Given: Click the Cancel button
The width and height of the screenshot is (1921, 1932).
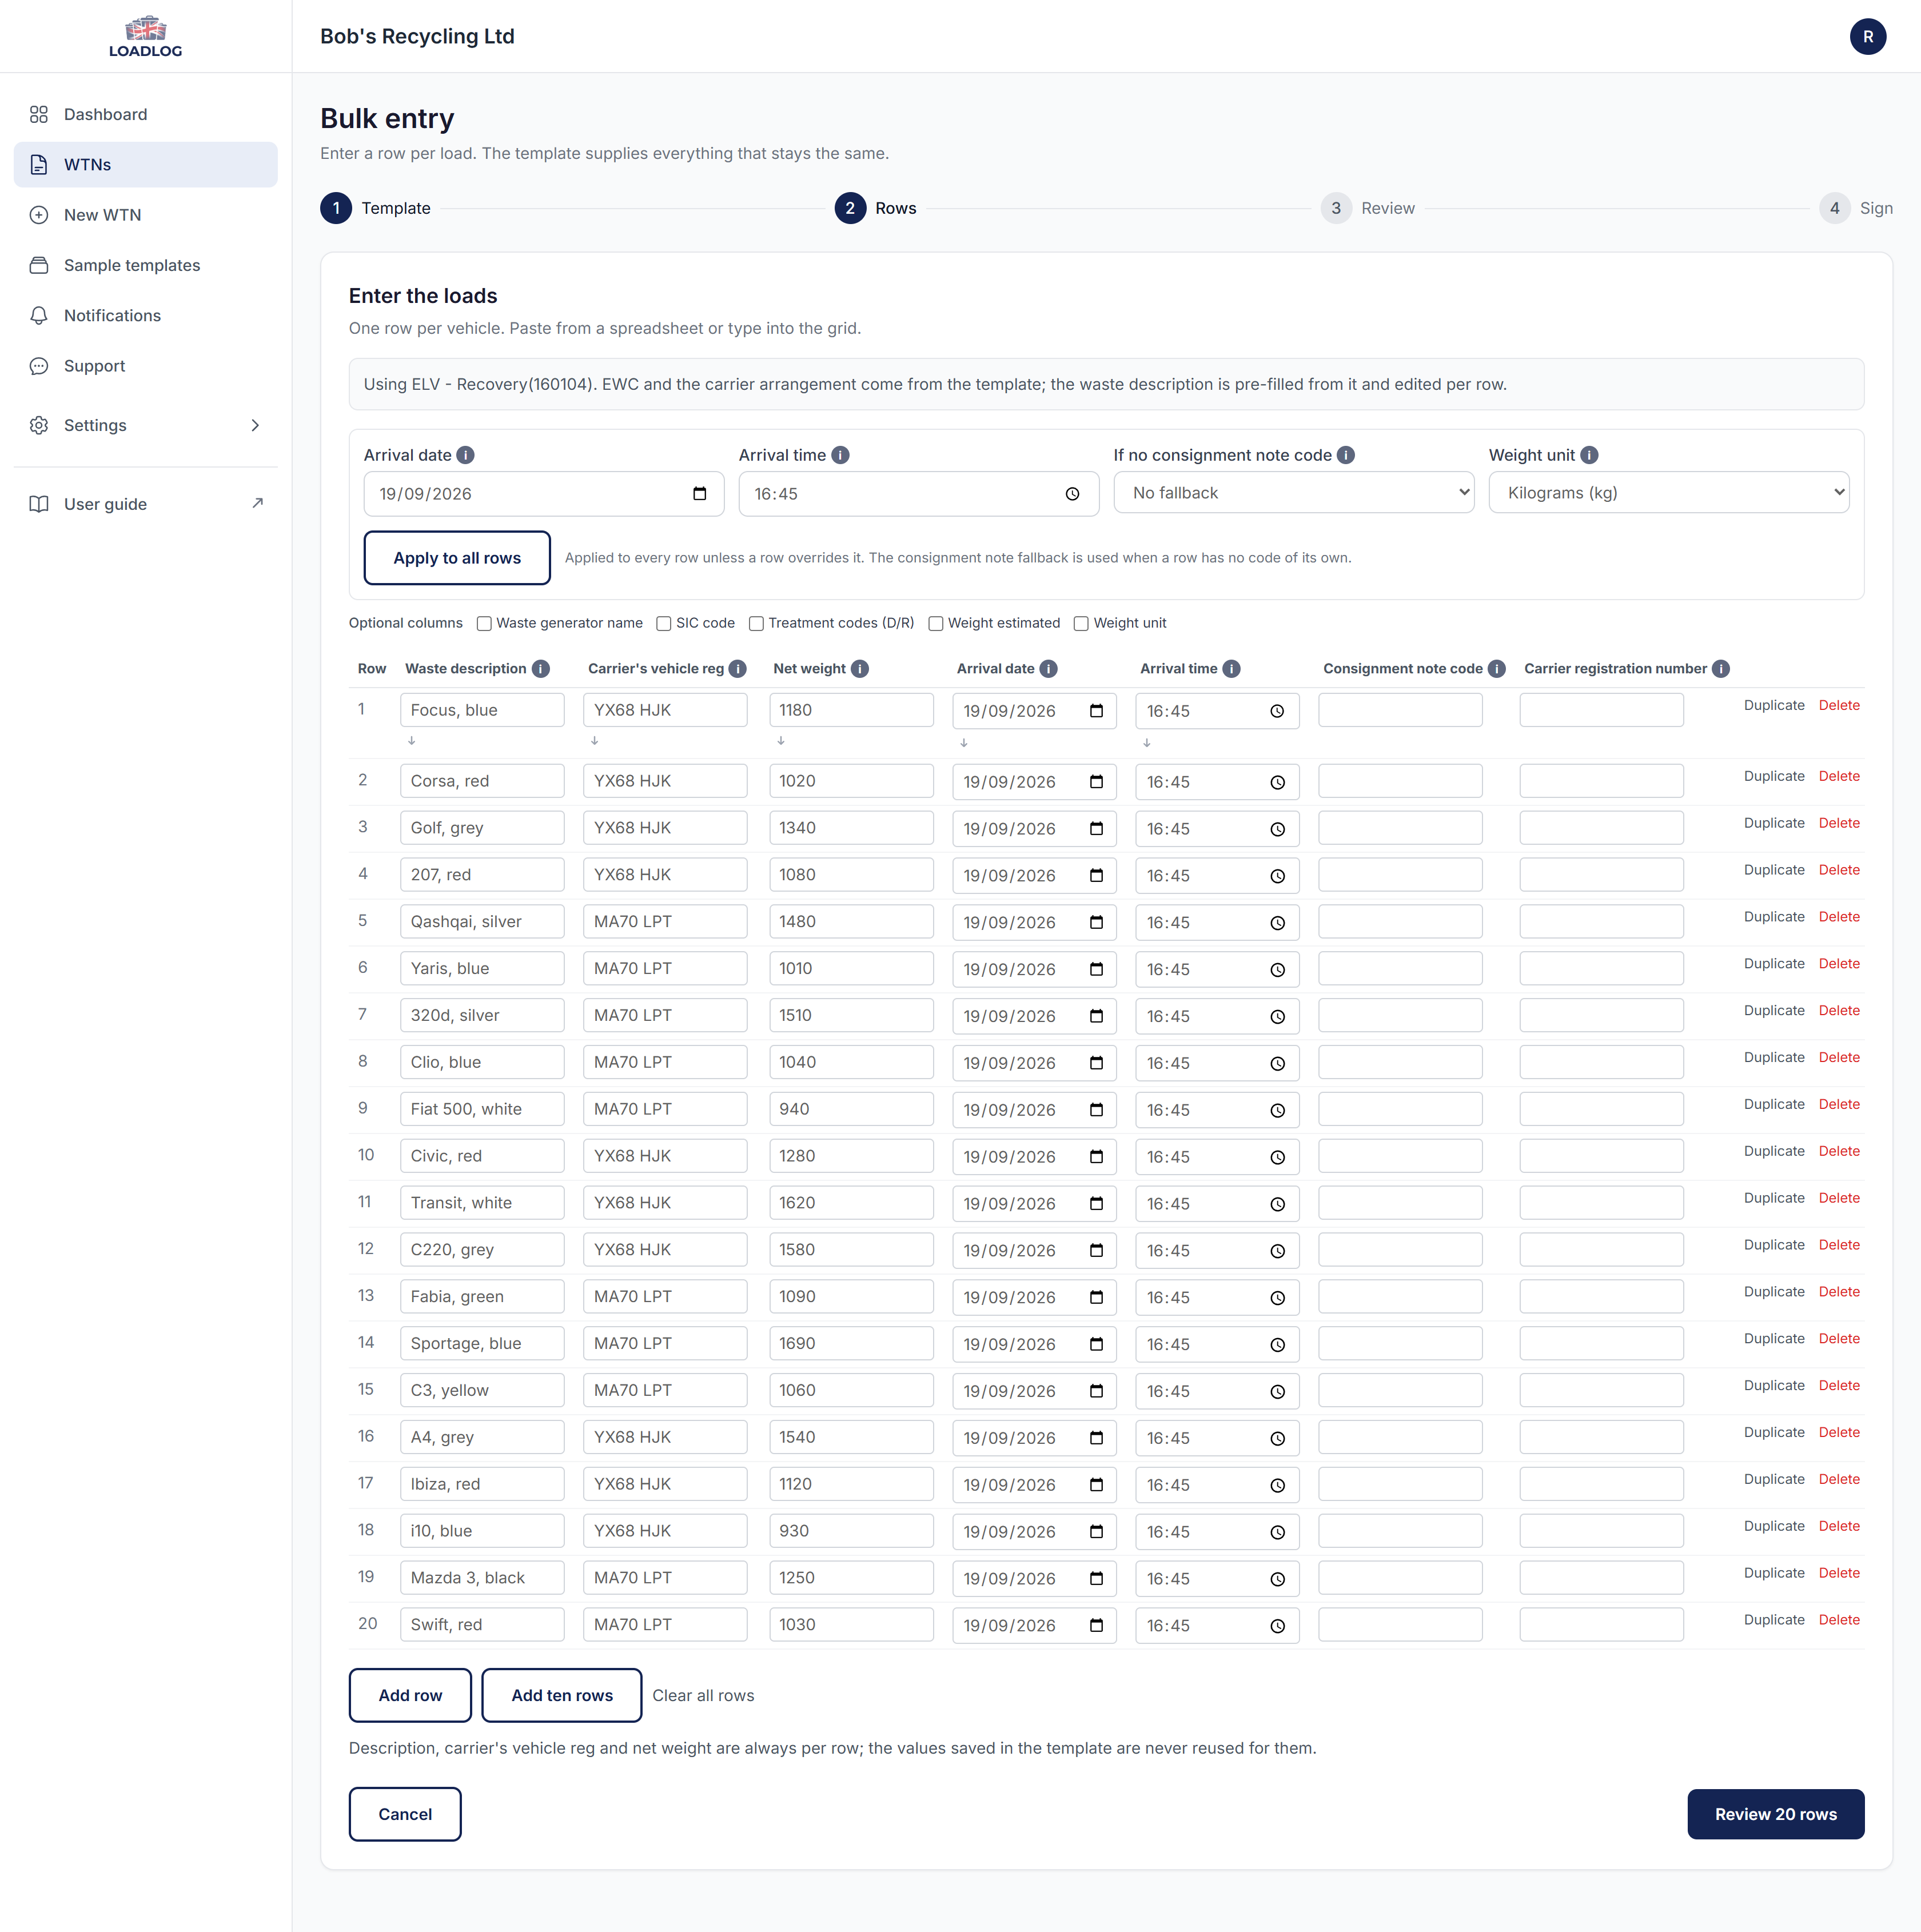Looking at the screenshot, I should point(404,1814).
